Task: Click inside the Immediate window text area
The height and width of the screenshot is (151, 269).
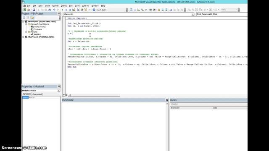Action: [114, 127]
